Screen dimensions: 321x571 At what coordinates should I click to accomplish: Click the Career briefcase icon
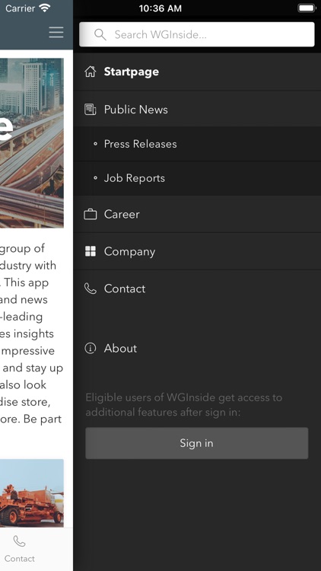tap(91, 214)
